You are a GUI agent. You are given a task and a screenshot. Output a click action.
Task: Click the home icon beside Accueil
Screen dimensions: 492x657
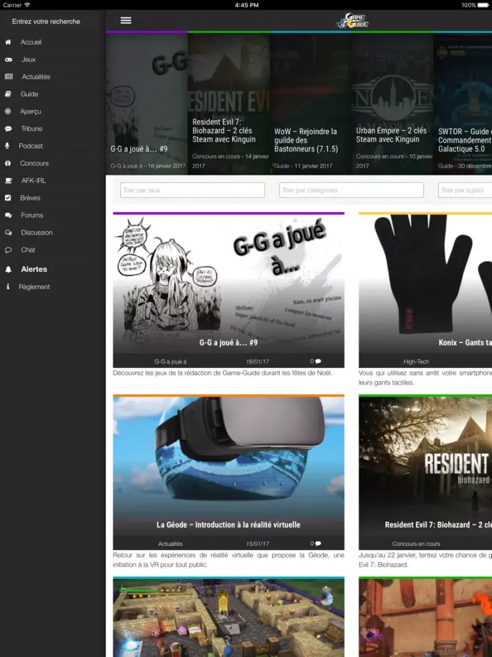pyautogui.click(x=8, y=42)
